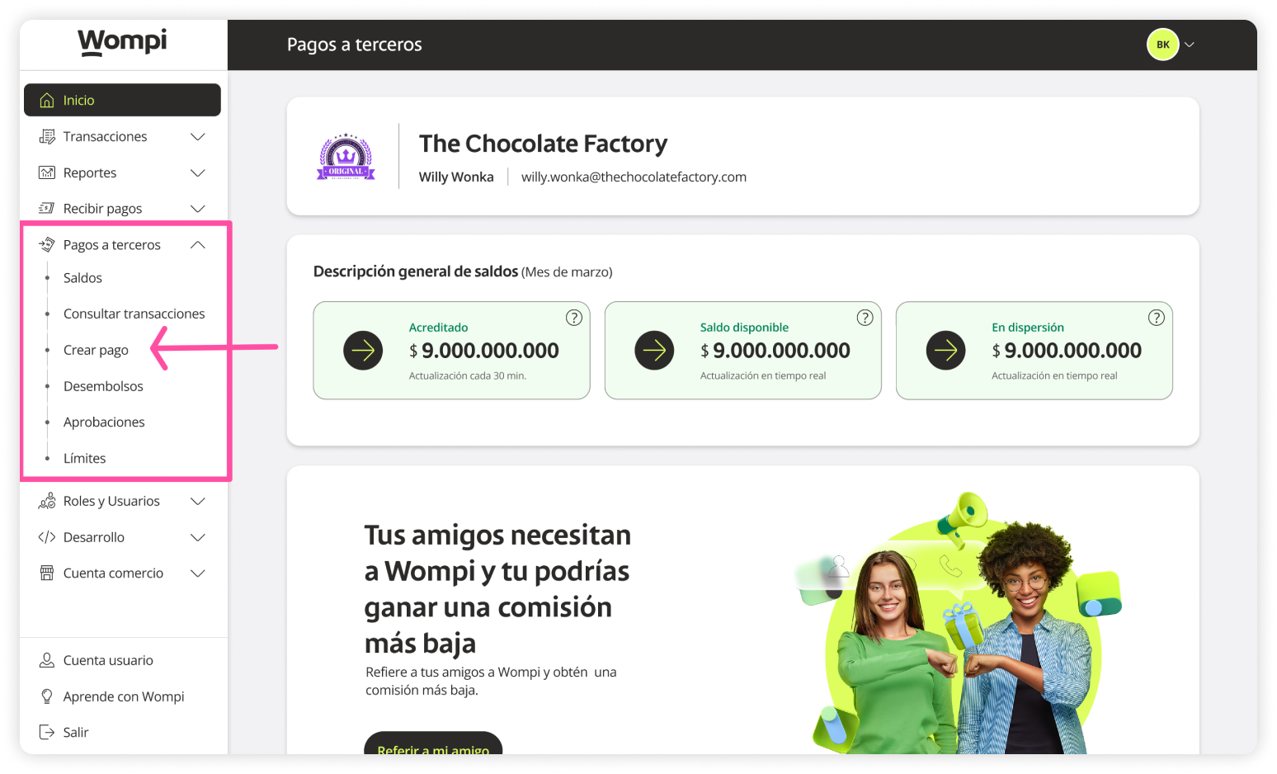Collapse the Pagos a terceros section
Screen dimensions: 1277x774
pyautogui.click(x=197, y=244)
